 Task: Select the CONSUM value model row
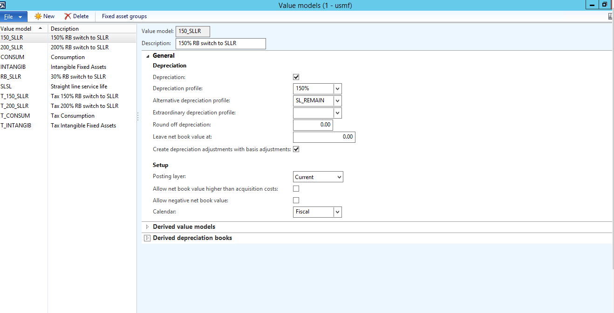pyautogui.click(x=68, y=57)
